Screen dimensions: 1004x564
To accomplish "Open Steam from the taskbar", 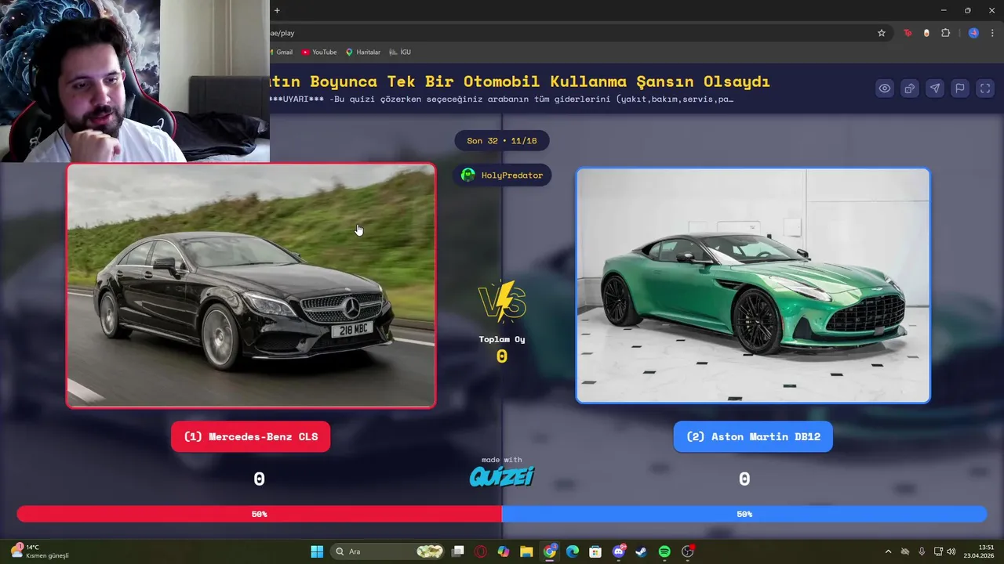I will click(x=642, y=551).
